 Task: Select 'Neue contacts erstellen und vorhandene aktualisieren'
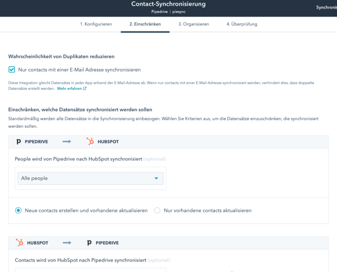(x=18, y=210)
